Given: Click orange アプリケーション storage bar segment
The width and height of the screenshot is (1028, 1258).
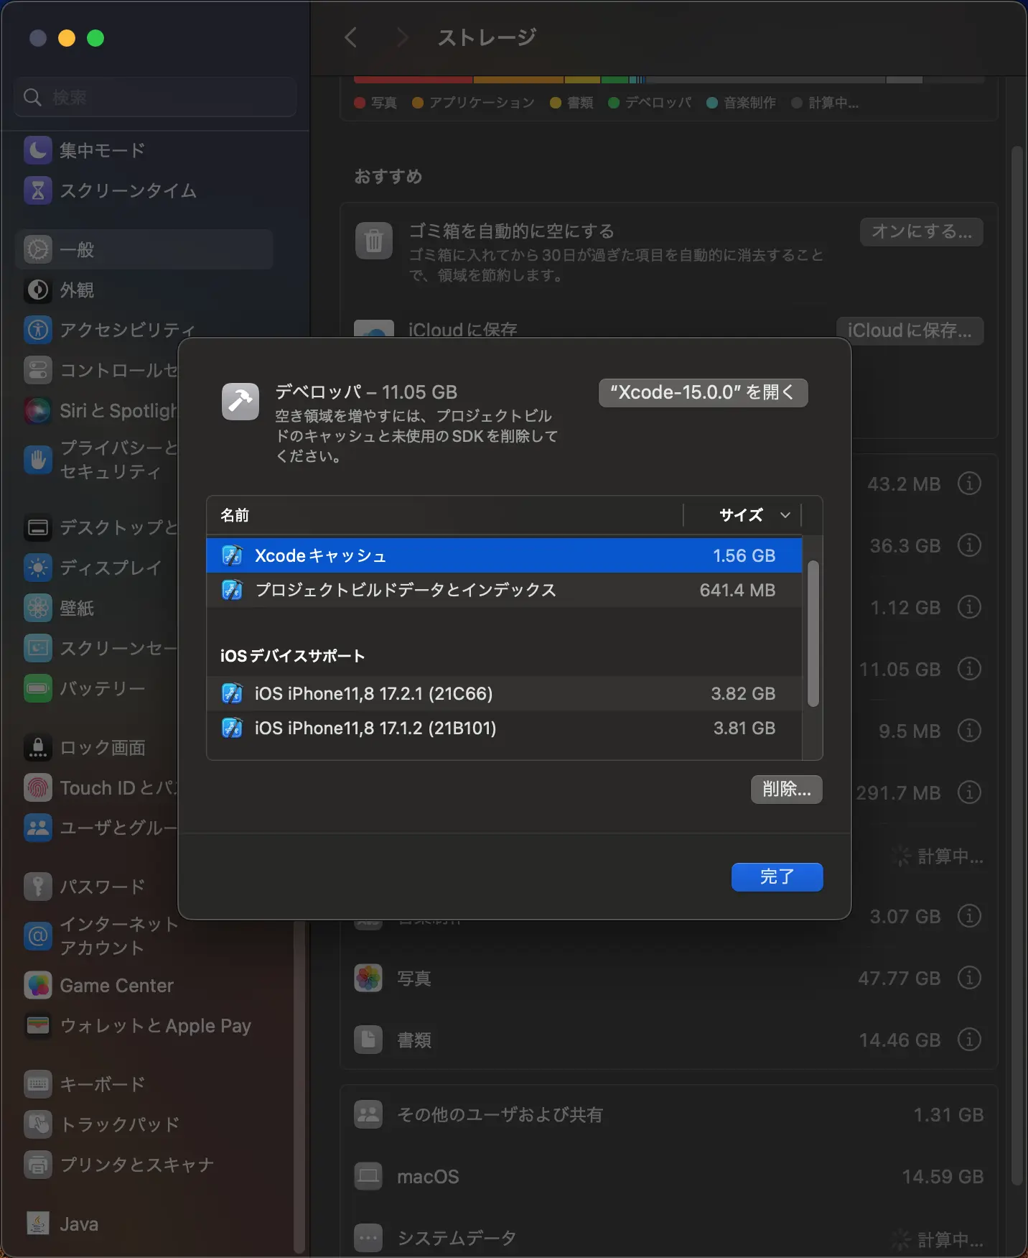Looking at the screenshot, I should 519,80.
